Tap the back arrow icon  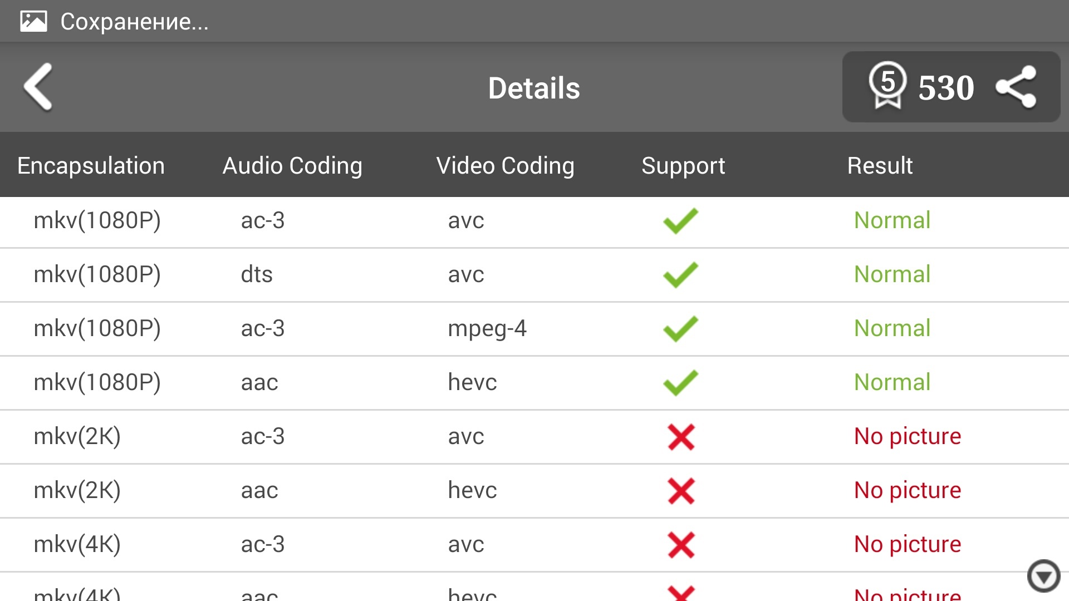pyautogui.click(x=38, y=87)
